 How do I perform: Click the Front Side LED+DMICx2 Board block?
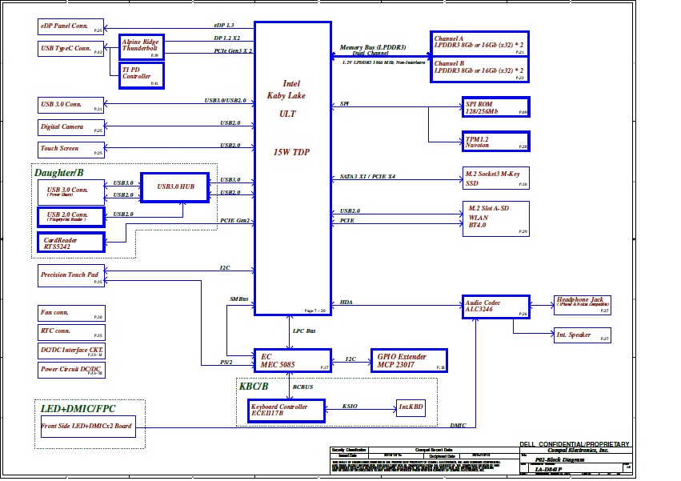click(x=88, y=427)
